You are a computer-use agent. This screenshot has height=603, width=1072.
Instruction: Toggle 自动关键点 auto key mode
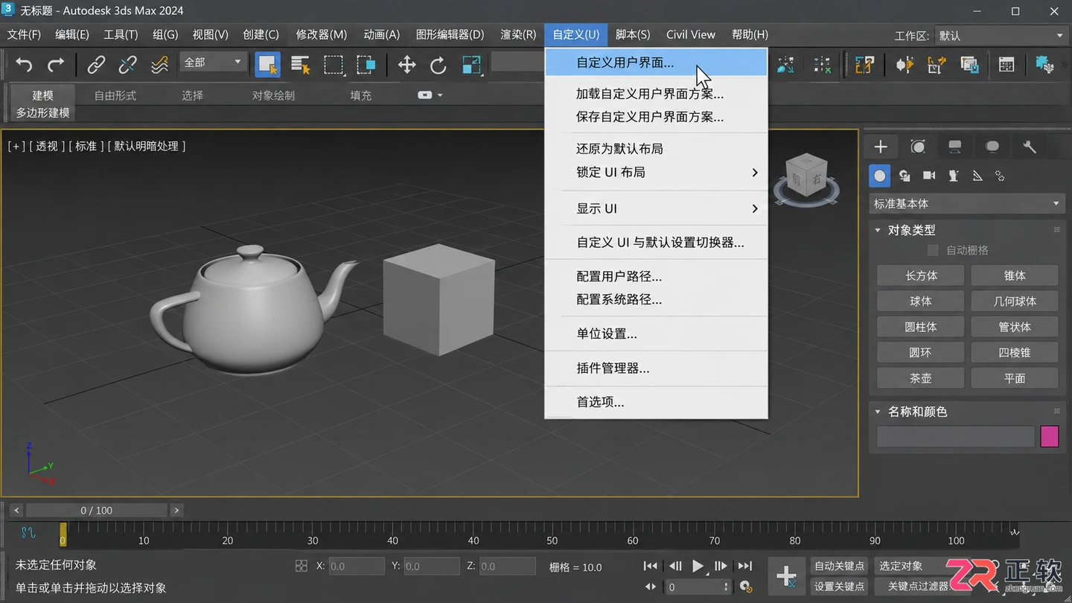tap(840, 566)
